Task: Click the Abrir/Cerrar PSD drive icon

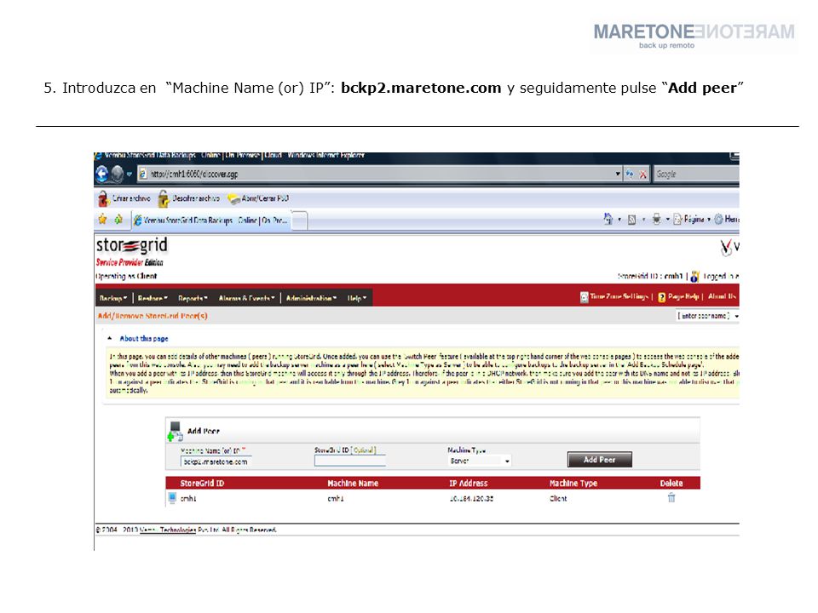Action: pos(233,199)
